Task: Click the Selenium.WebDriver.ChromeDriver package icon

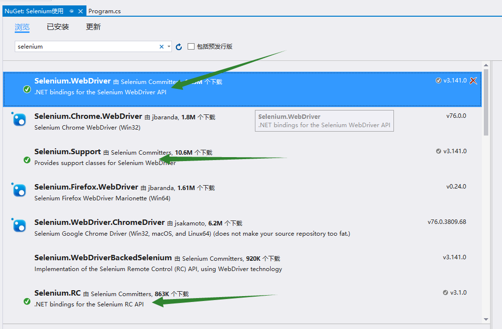Action: tap(19, 225)
